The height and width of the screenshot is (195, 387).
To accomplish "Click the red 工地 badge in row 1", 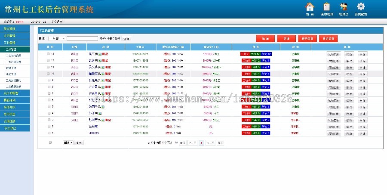I will pos(246,133).
